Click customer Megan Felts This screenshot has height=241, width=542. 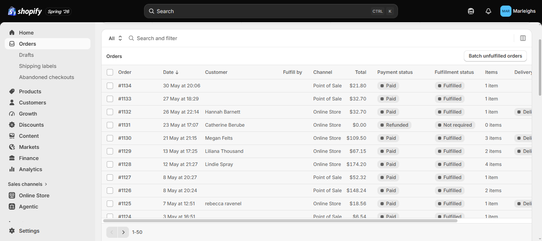219,138
